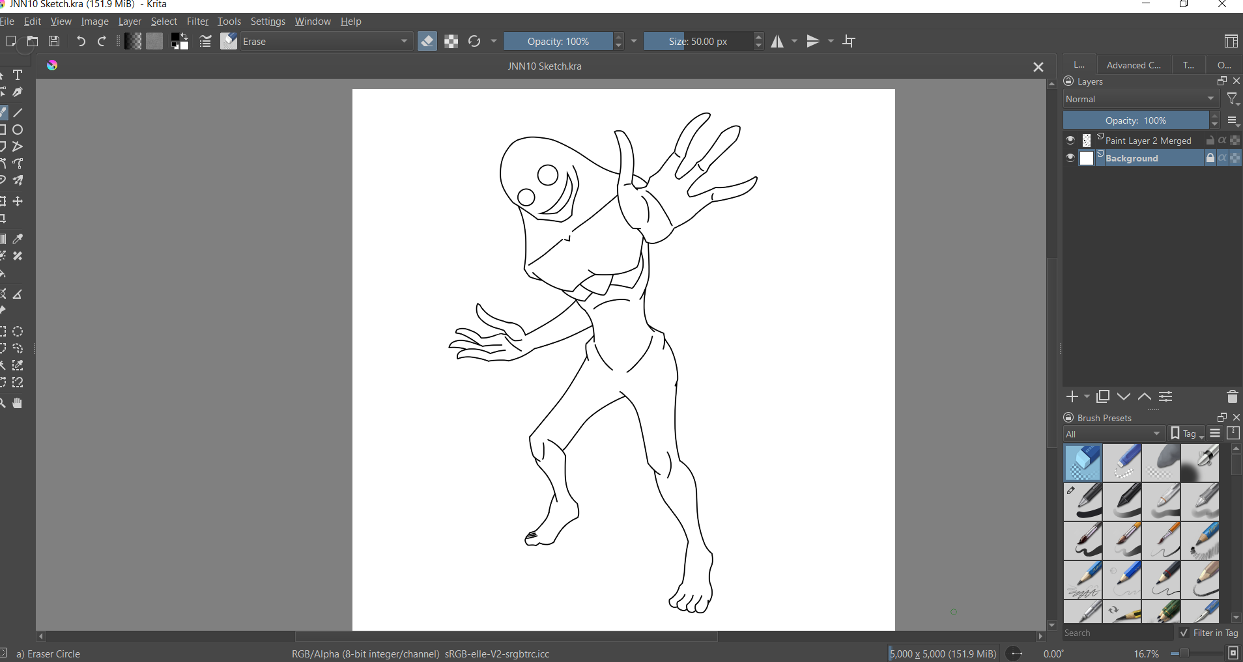Screen dimensions: 1243x662
Task: Select the Pan hand tool
Action: pos(18,404)
